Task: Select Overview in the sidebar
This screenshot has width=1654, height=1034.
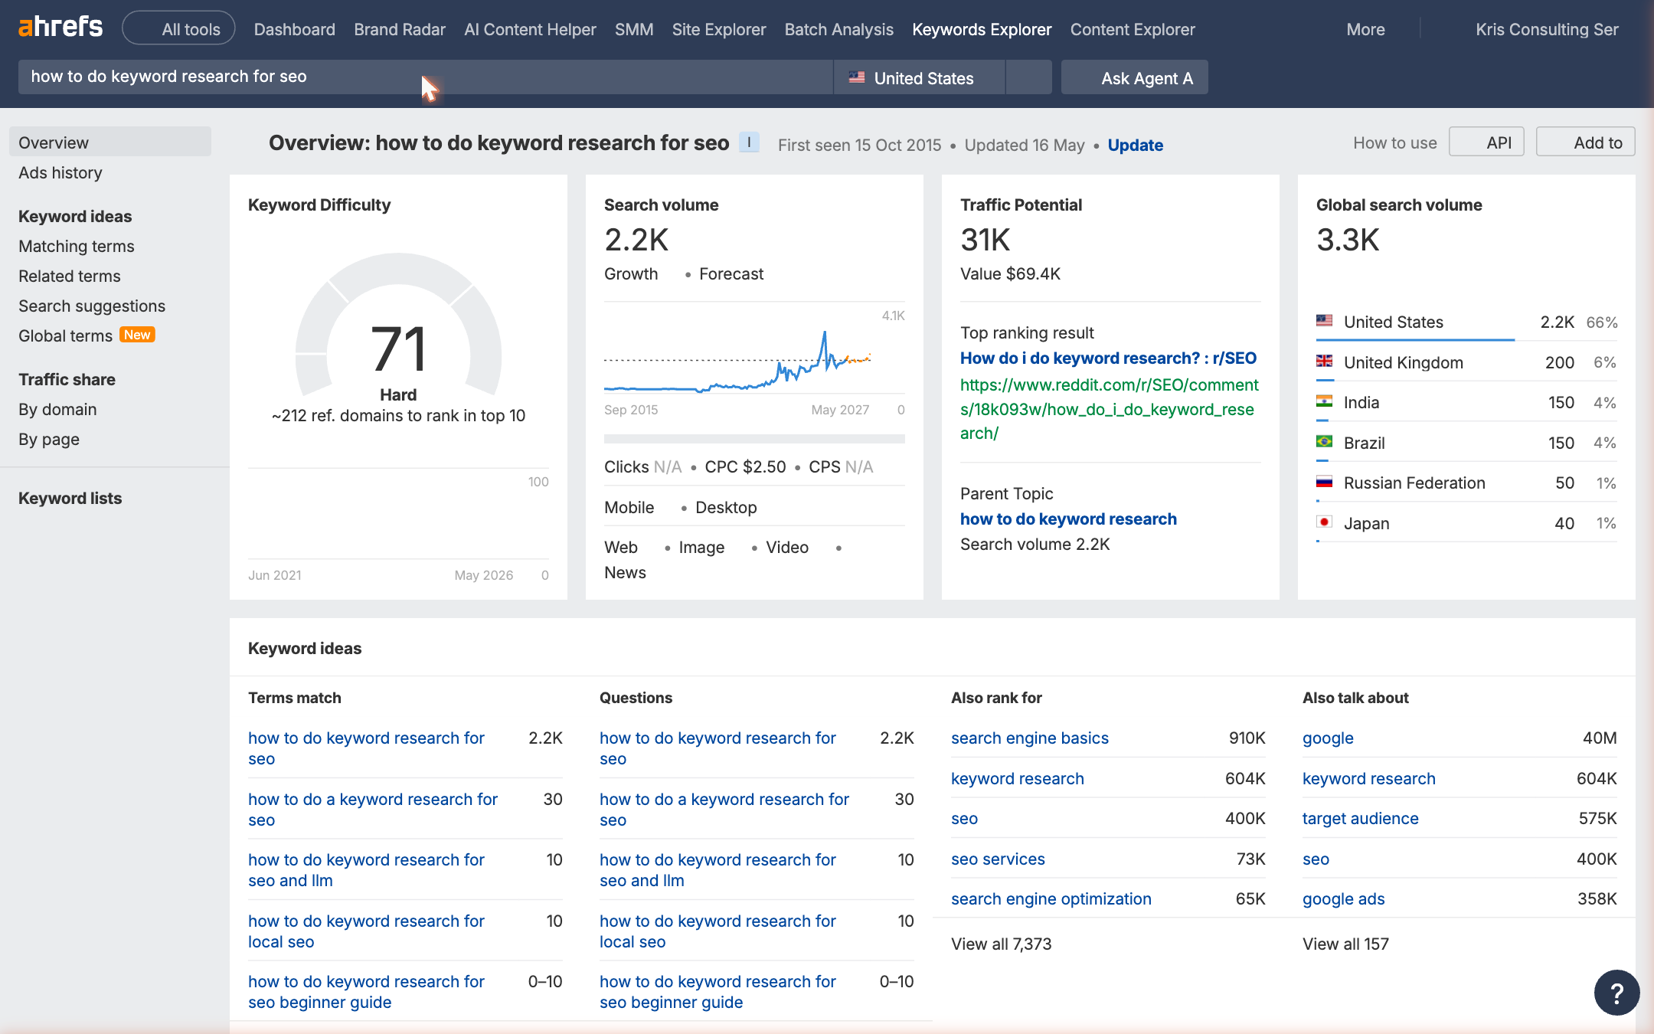Action: click(x=110, y=142)
